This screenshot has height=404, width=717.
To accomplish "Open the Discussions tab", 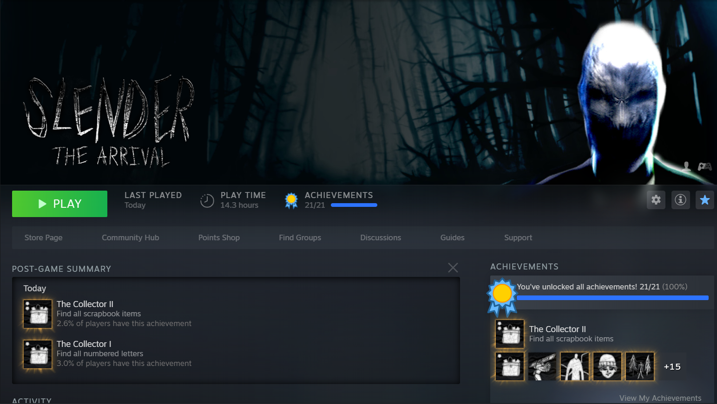I will 381,237.
